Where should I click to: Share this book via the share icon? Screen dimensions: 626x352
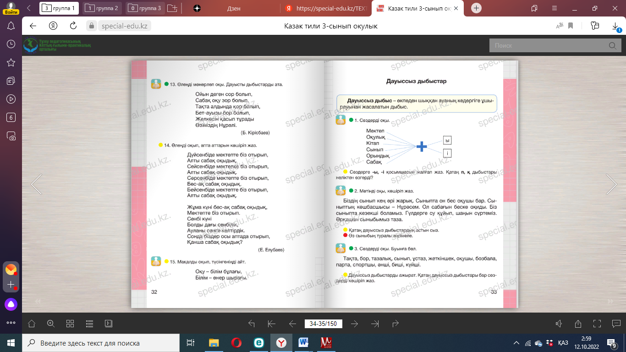click(578, 324)
